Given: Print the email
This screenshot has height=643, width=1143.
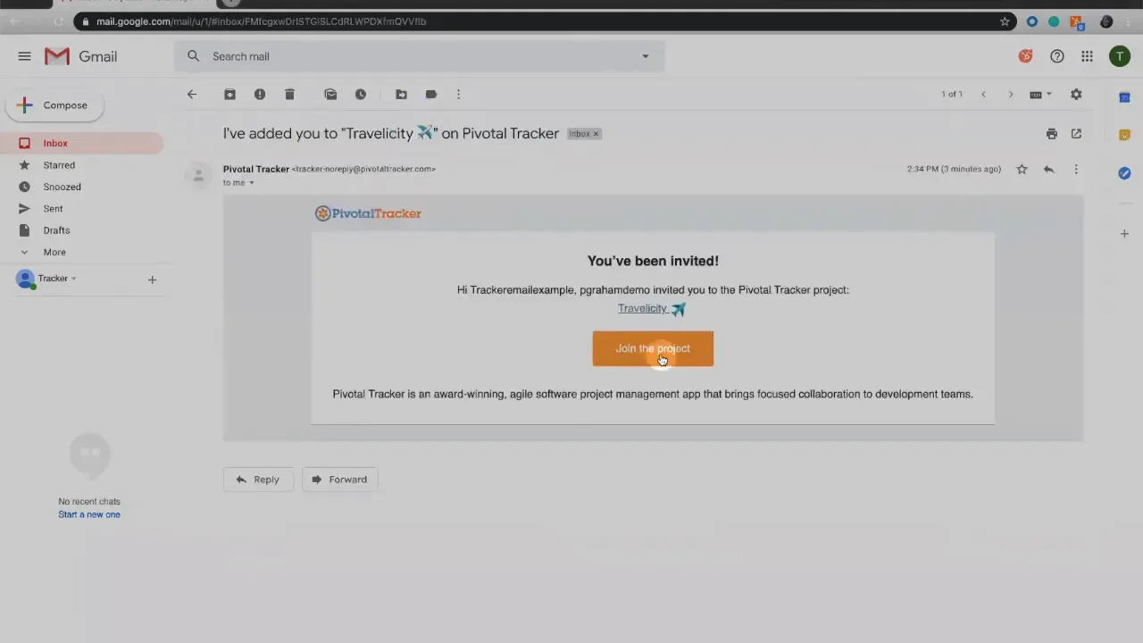Looking at the screenshot, I should 1051,133.
